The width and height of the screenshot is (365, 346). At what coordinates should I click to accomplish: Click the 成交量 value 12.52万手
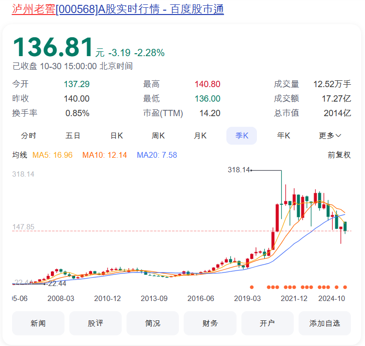[x=332, y=84]
